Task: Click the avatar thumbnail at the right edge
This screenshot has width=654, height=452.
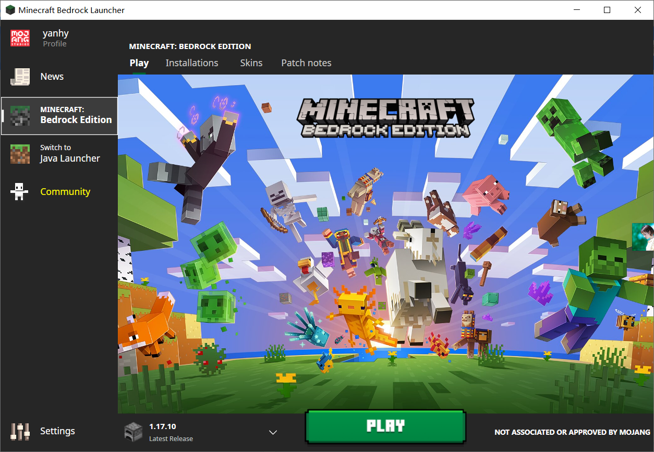Action: click(x=643, y=237)
